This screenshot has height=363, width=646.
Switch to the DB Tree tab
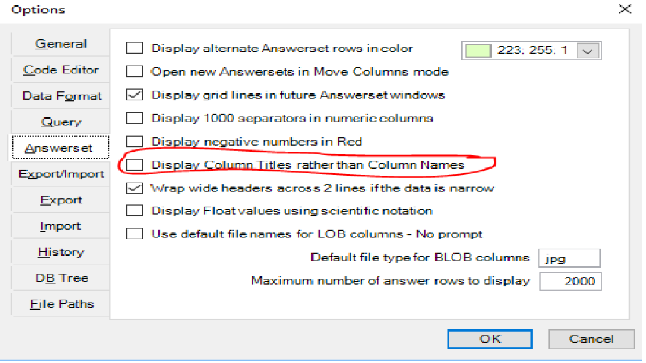[61, 278]
